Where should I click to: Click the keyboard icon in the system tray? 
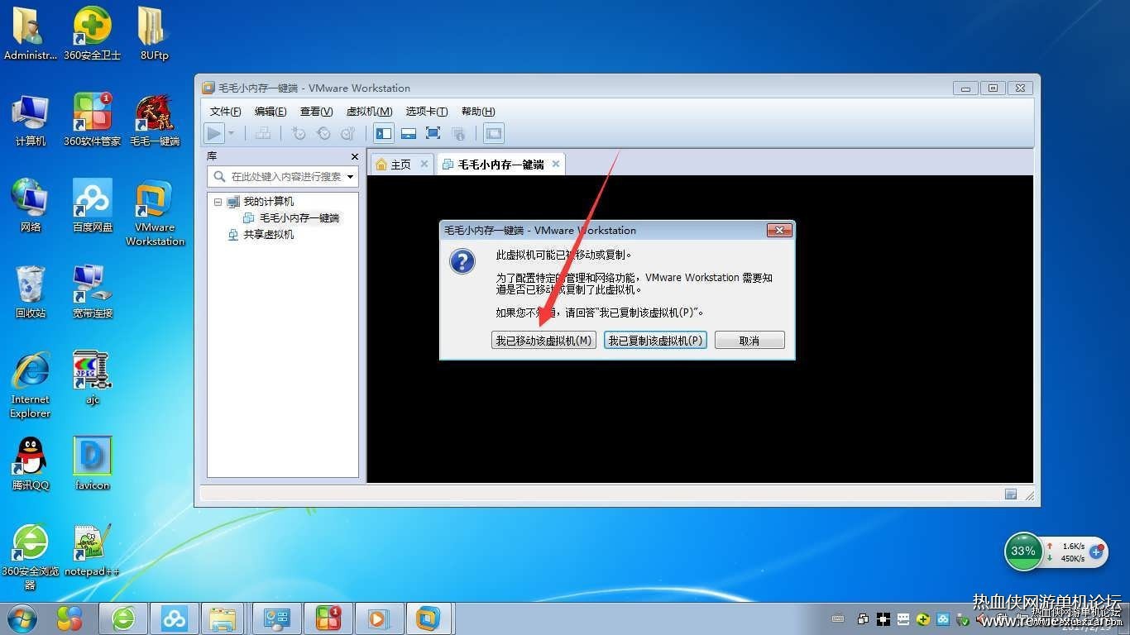pyautogui.click(x=838, y=619)
